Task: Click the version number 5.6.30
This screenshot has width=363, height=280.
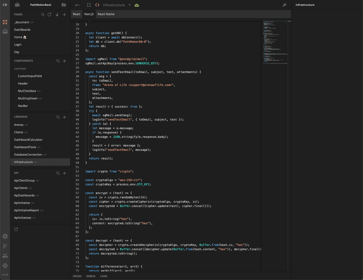Action: (5, 275)
